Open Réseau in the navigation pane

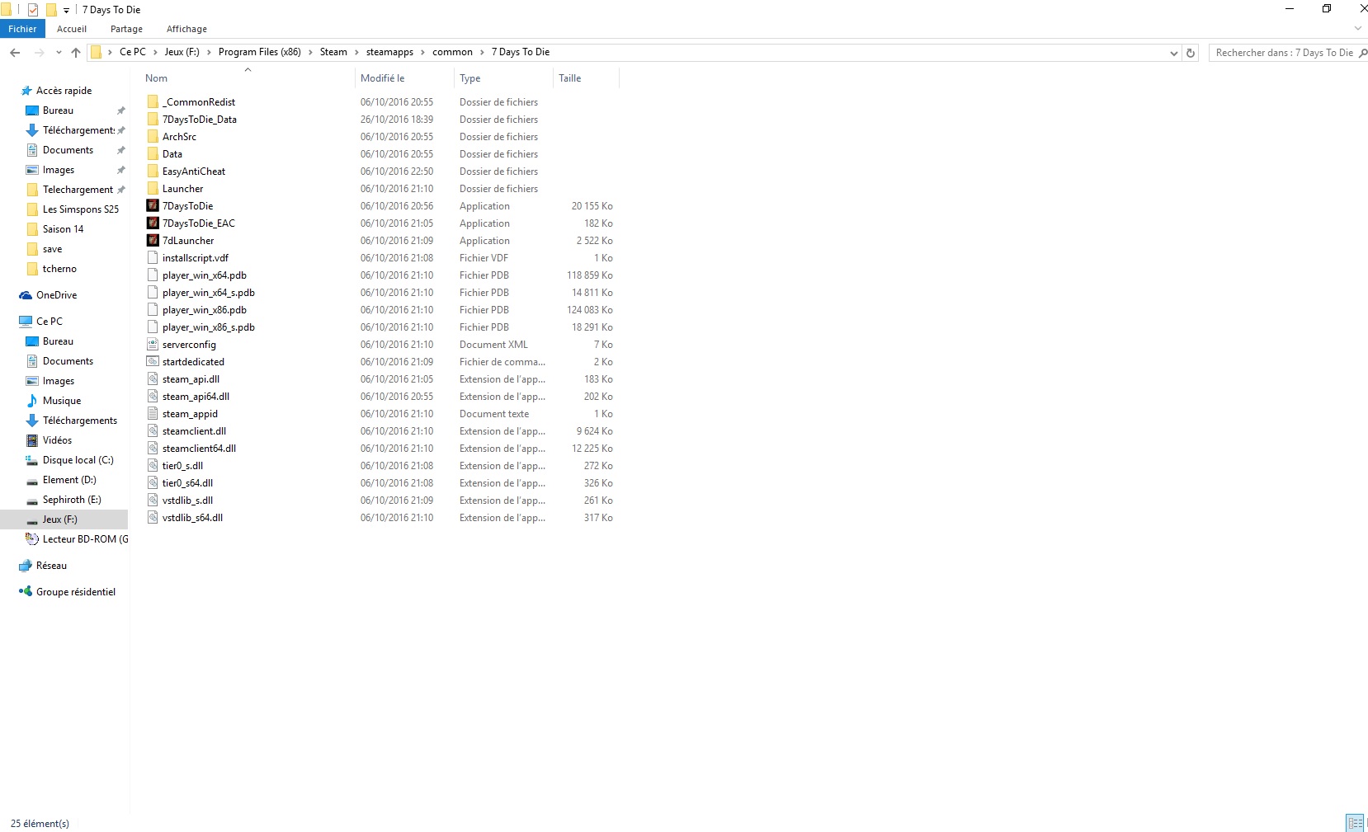coord(51,566)
